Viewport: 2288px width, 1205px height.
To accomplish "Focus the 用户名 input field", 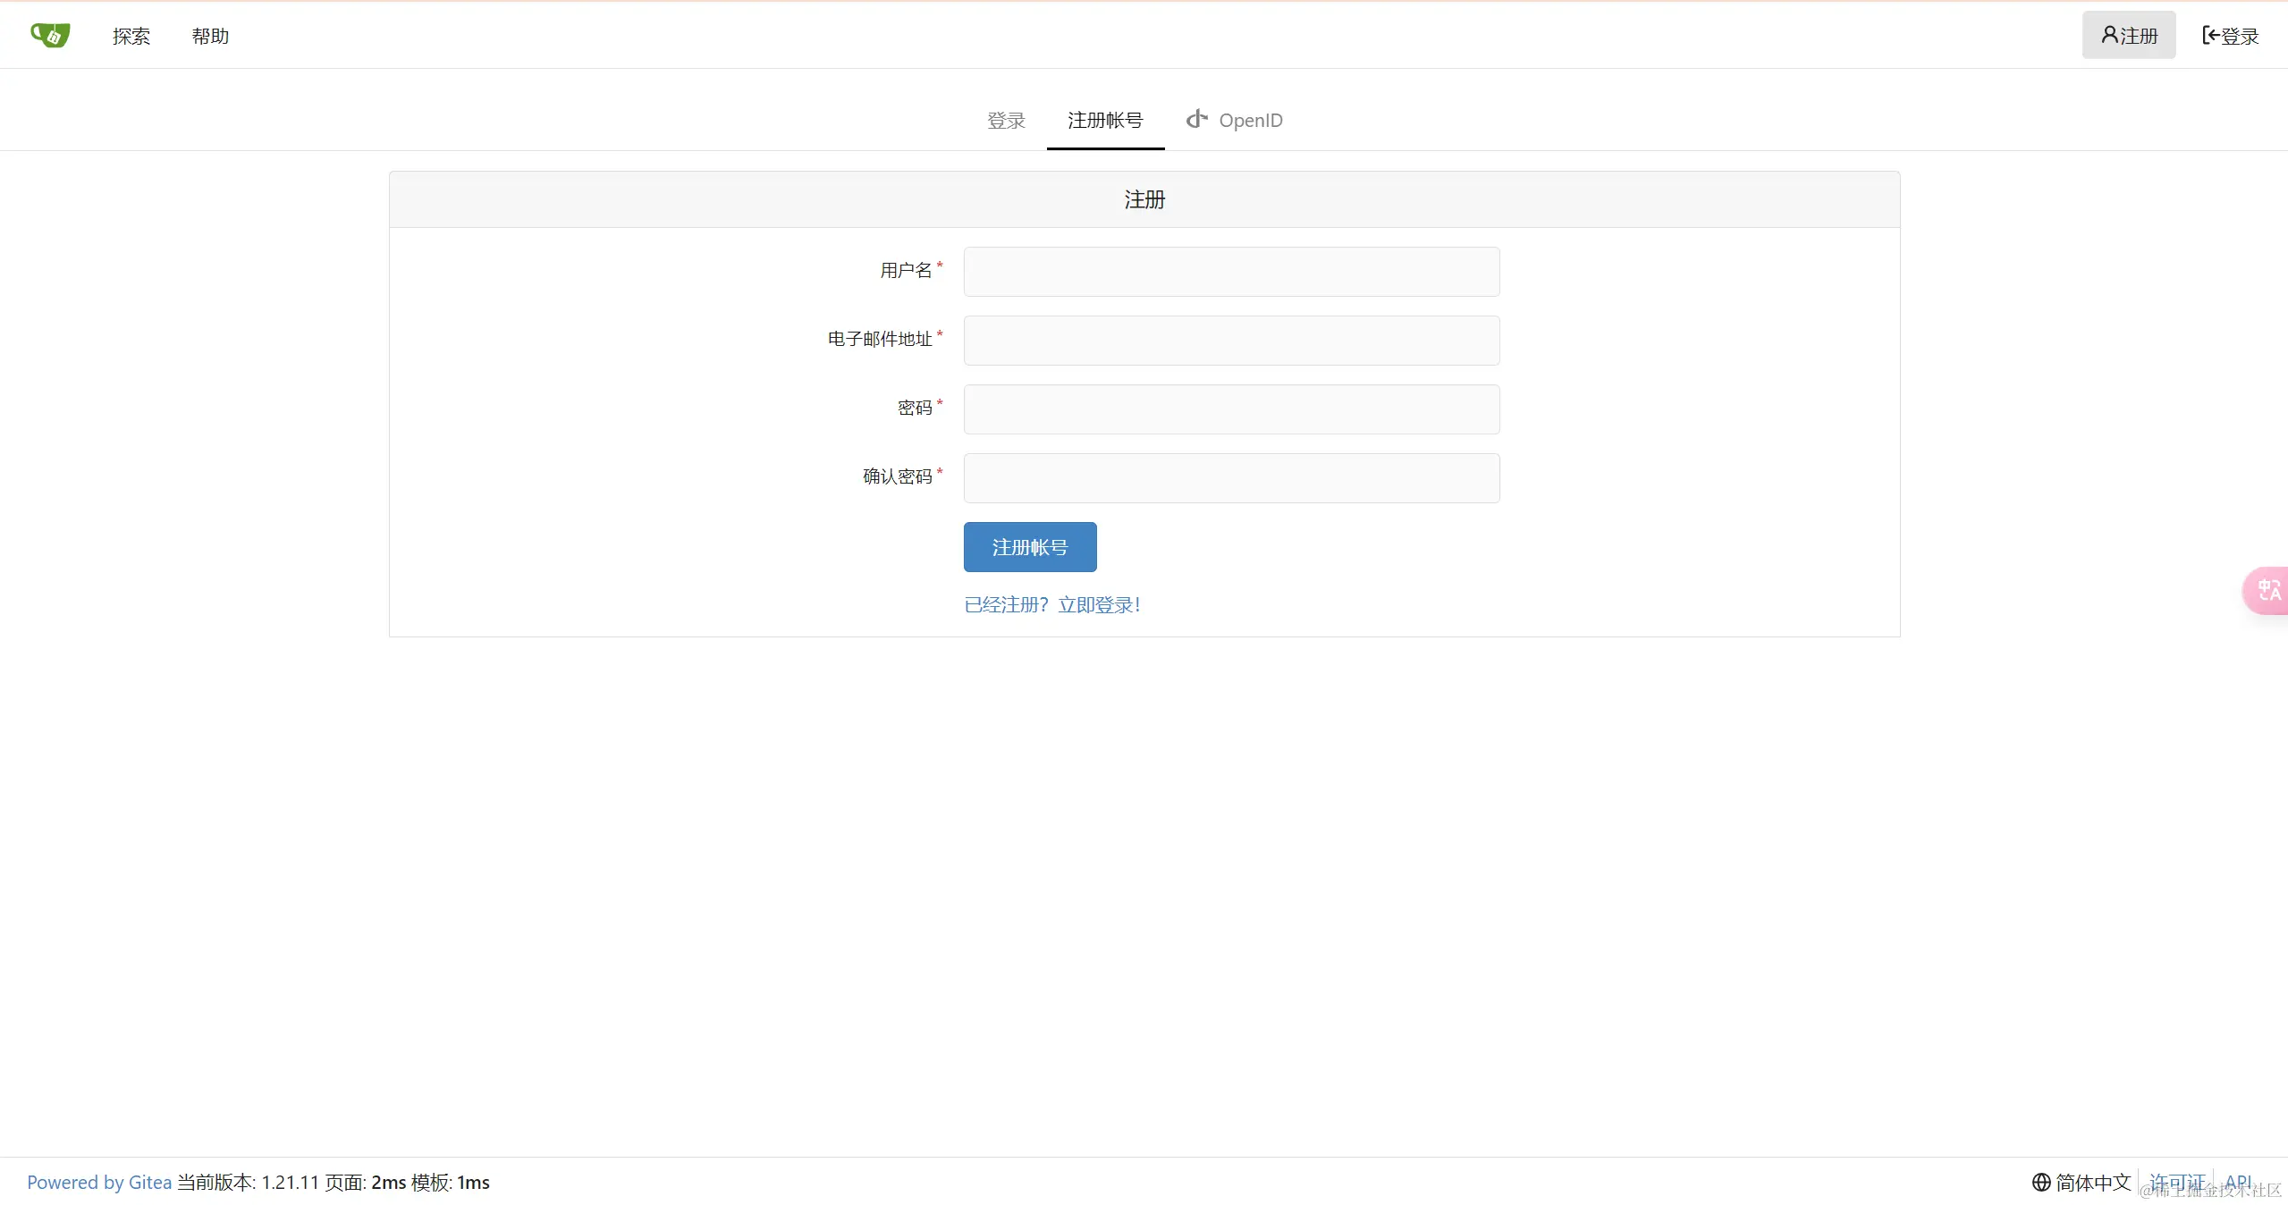I will [x=1231, y=272].
